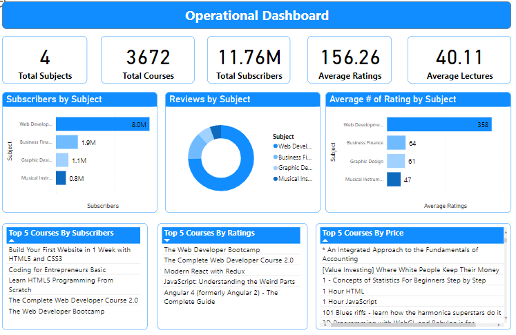Click the Web Devel... legend marker dot
This screenshot has height=335, width=516.
point(275,146)
